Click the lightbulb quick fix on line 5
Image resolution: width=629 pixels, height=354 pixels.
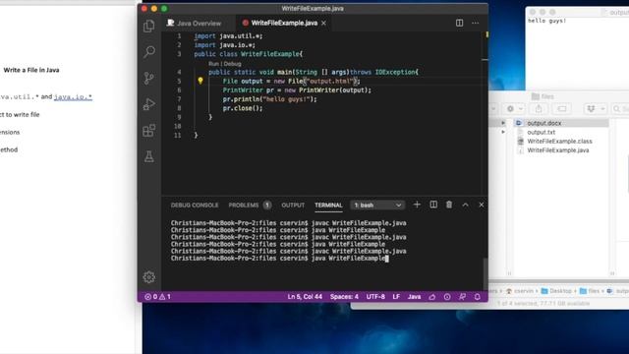(x=200, y=81)
